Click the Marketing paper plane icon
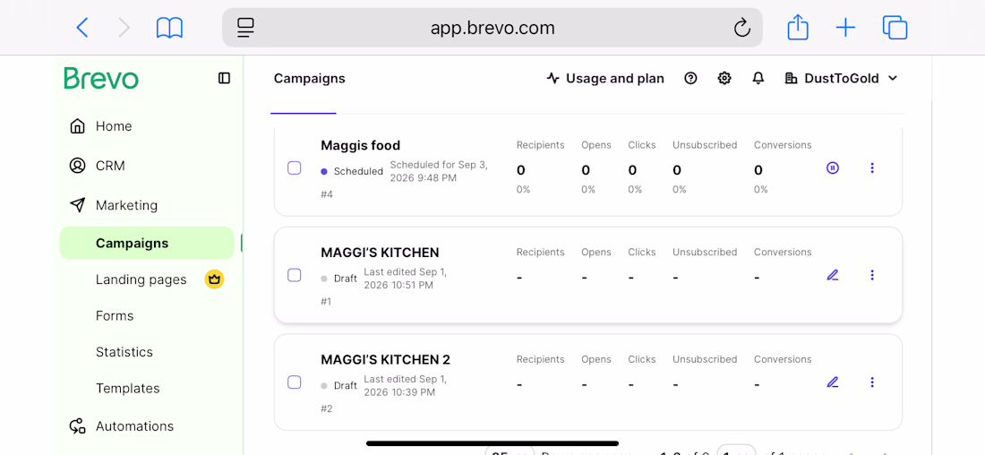This screenshot has width=985, height=455. pos(77,205)
